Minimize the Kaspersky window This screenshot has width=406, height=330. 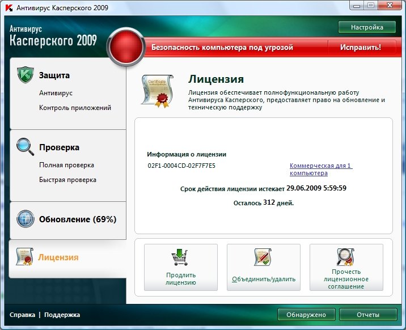pos(357,6)
